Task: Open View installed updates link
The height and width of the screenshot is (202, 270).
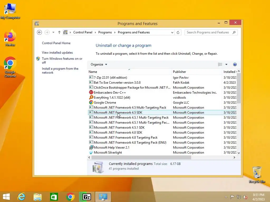Action: point(57,53)
